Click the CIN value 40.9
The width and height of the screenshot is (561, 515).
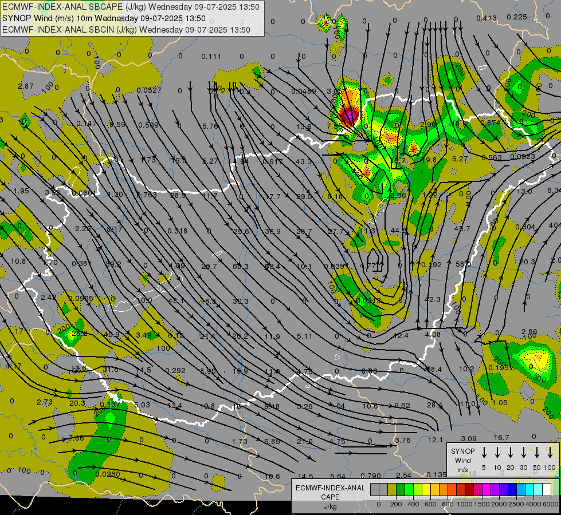click(x=111, y=335)
